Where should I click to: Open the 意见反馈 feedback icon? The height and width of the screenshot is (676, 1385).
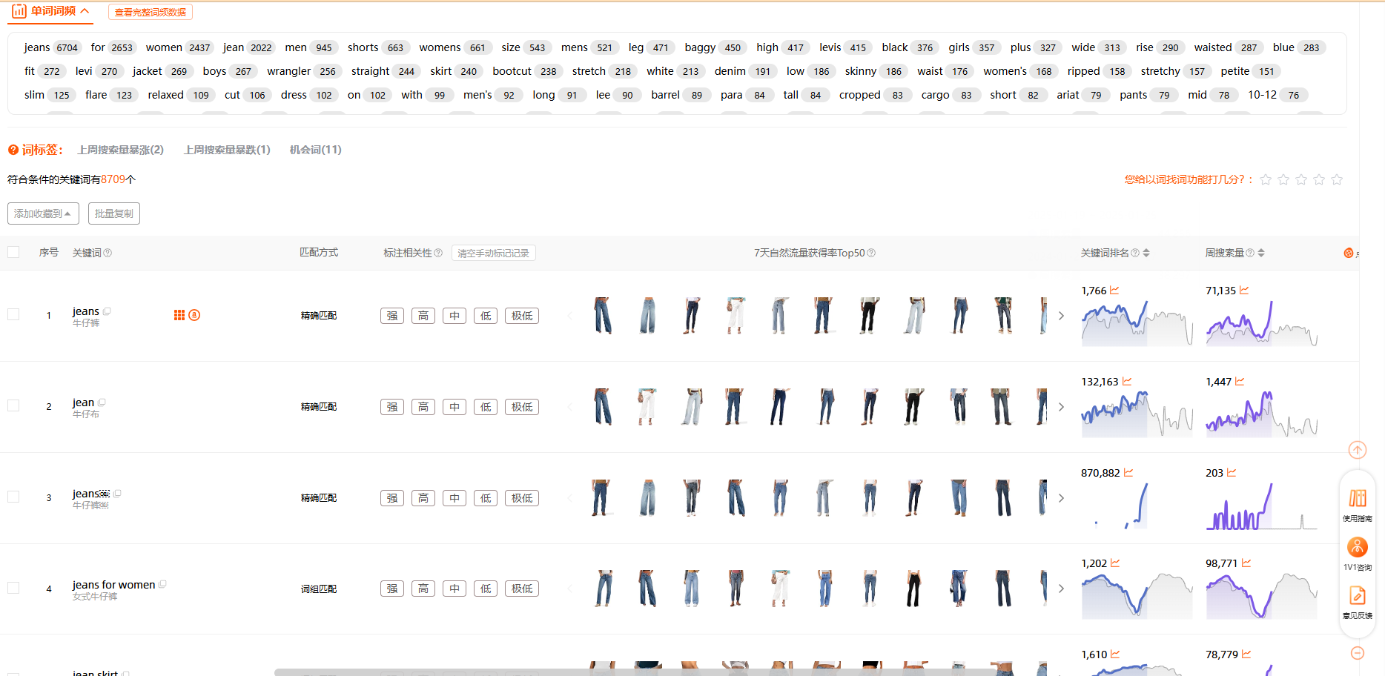(1358, 601)
